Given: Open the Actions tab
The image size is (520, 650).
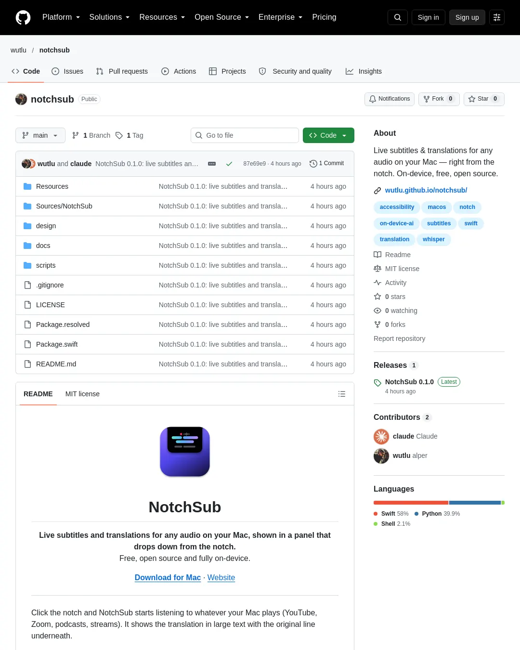Looking at the screenshot, I should point(179,71).
